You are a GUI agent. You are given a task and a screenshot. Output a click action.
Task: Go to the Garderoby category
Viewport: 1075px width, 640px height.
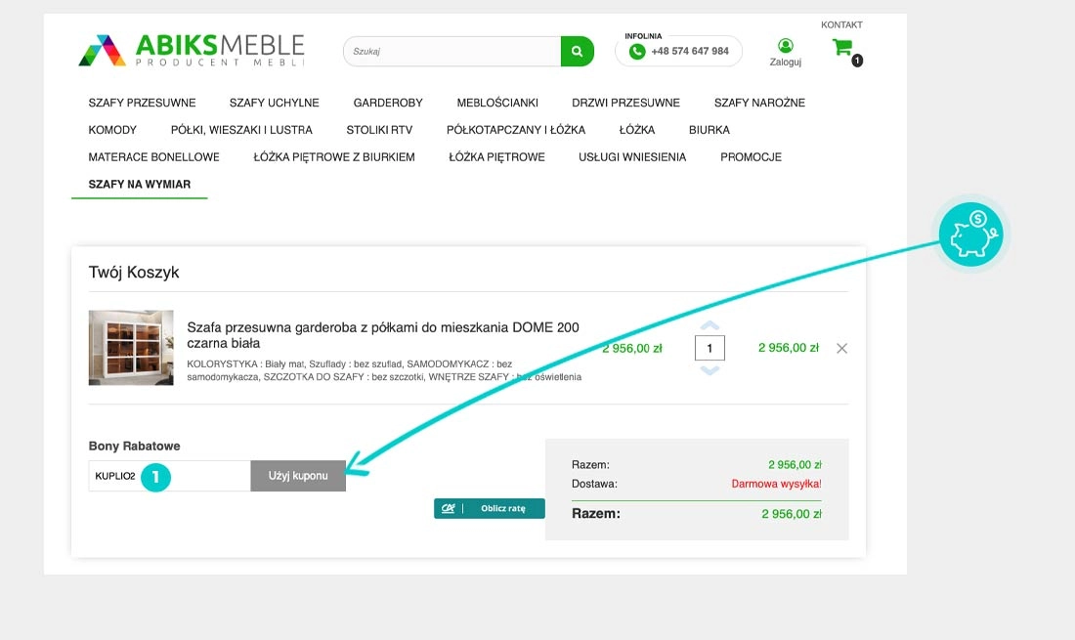tap(388, 103)
